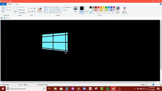Choose the Curve shape
Viewport: 162px width, 91px height.
[x=48, y=8]
